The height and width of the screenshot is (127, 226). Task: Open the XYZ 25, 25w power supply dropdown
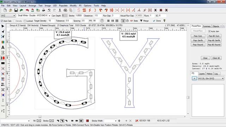211,78
